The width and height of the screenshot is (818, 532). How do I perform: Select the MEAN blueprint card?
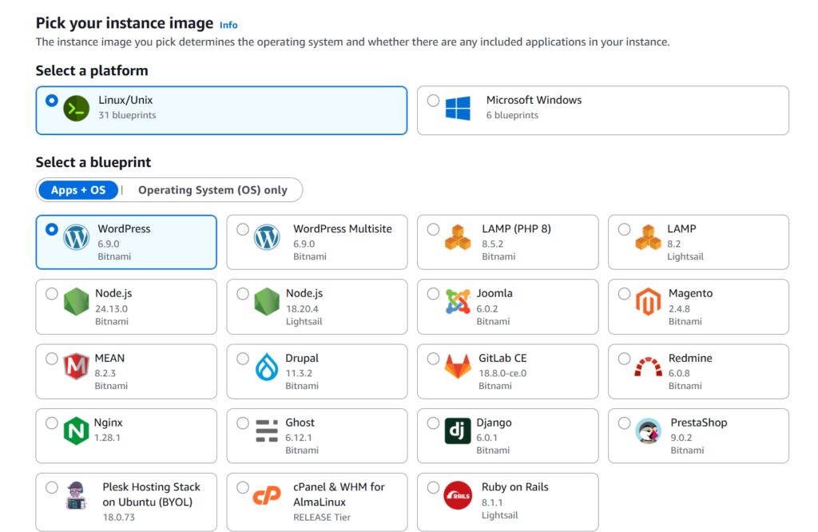pyautogui.click(x=125, y=371)
